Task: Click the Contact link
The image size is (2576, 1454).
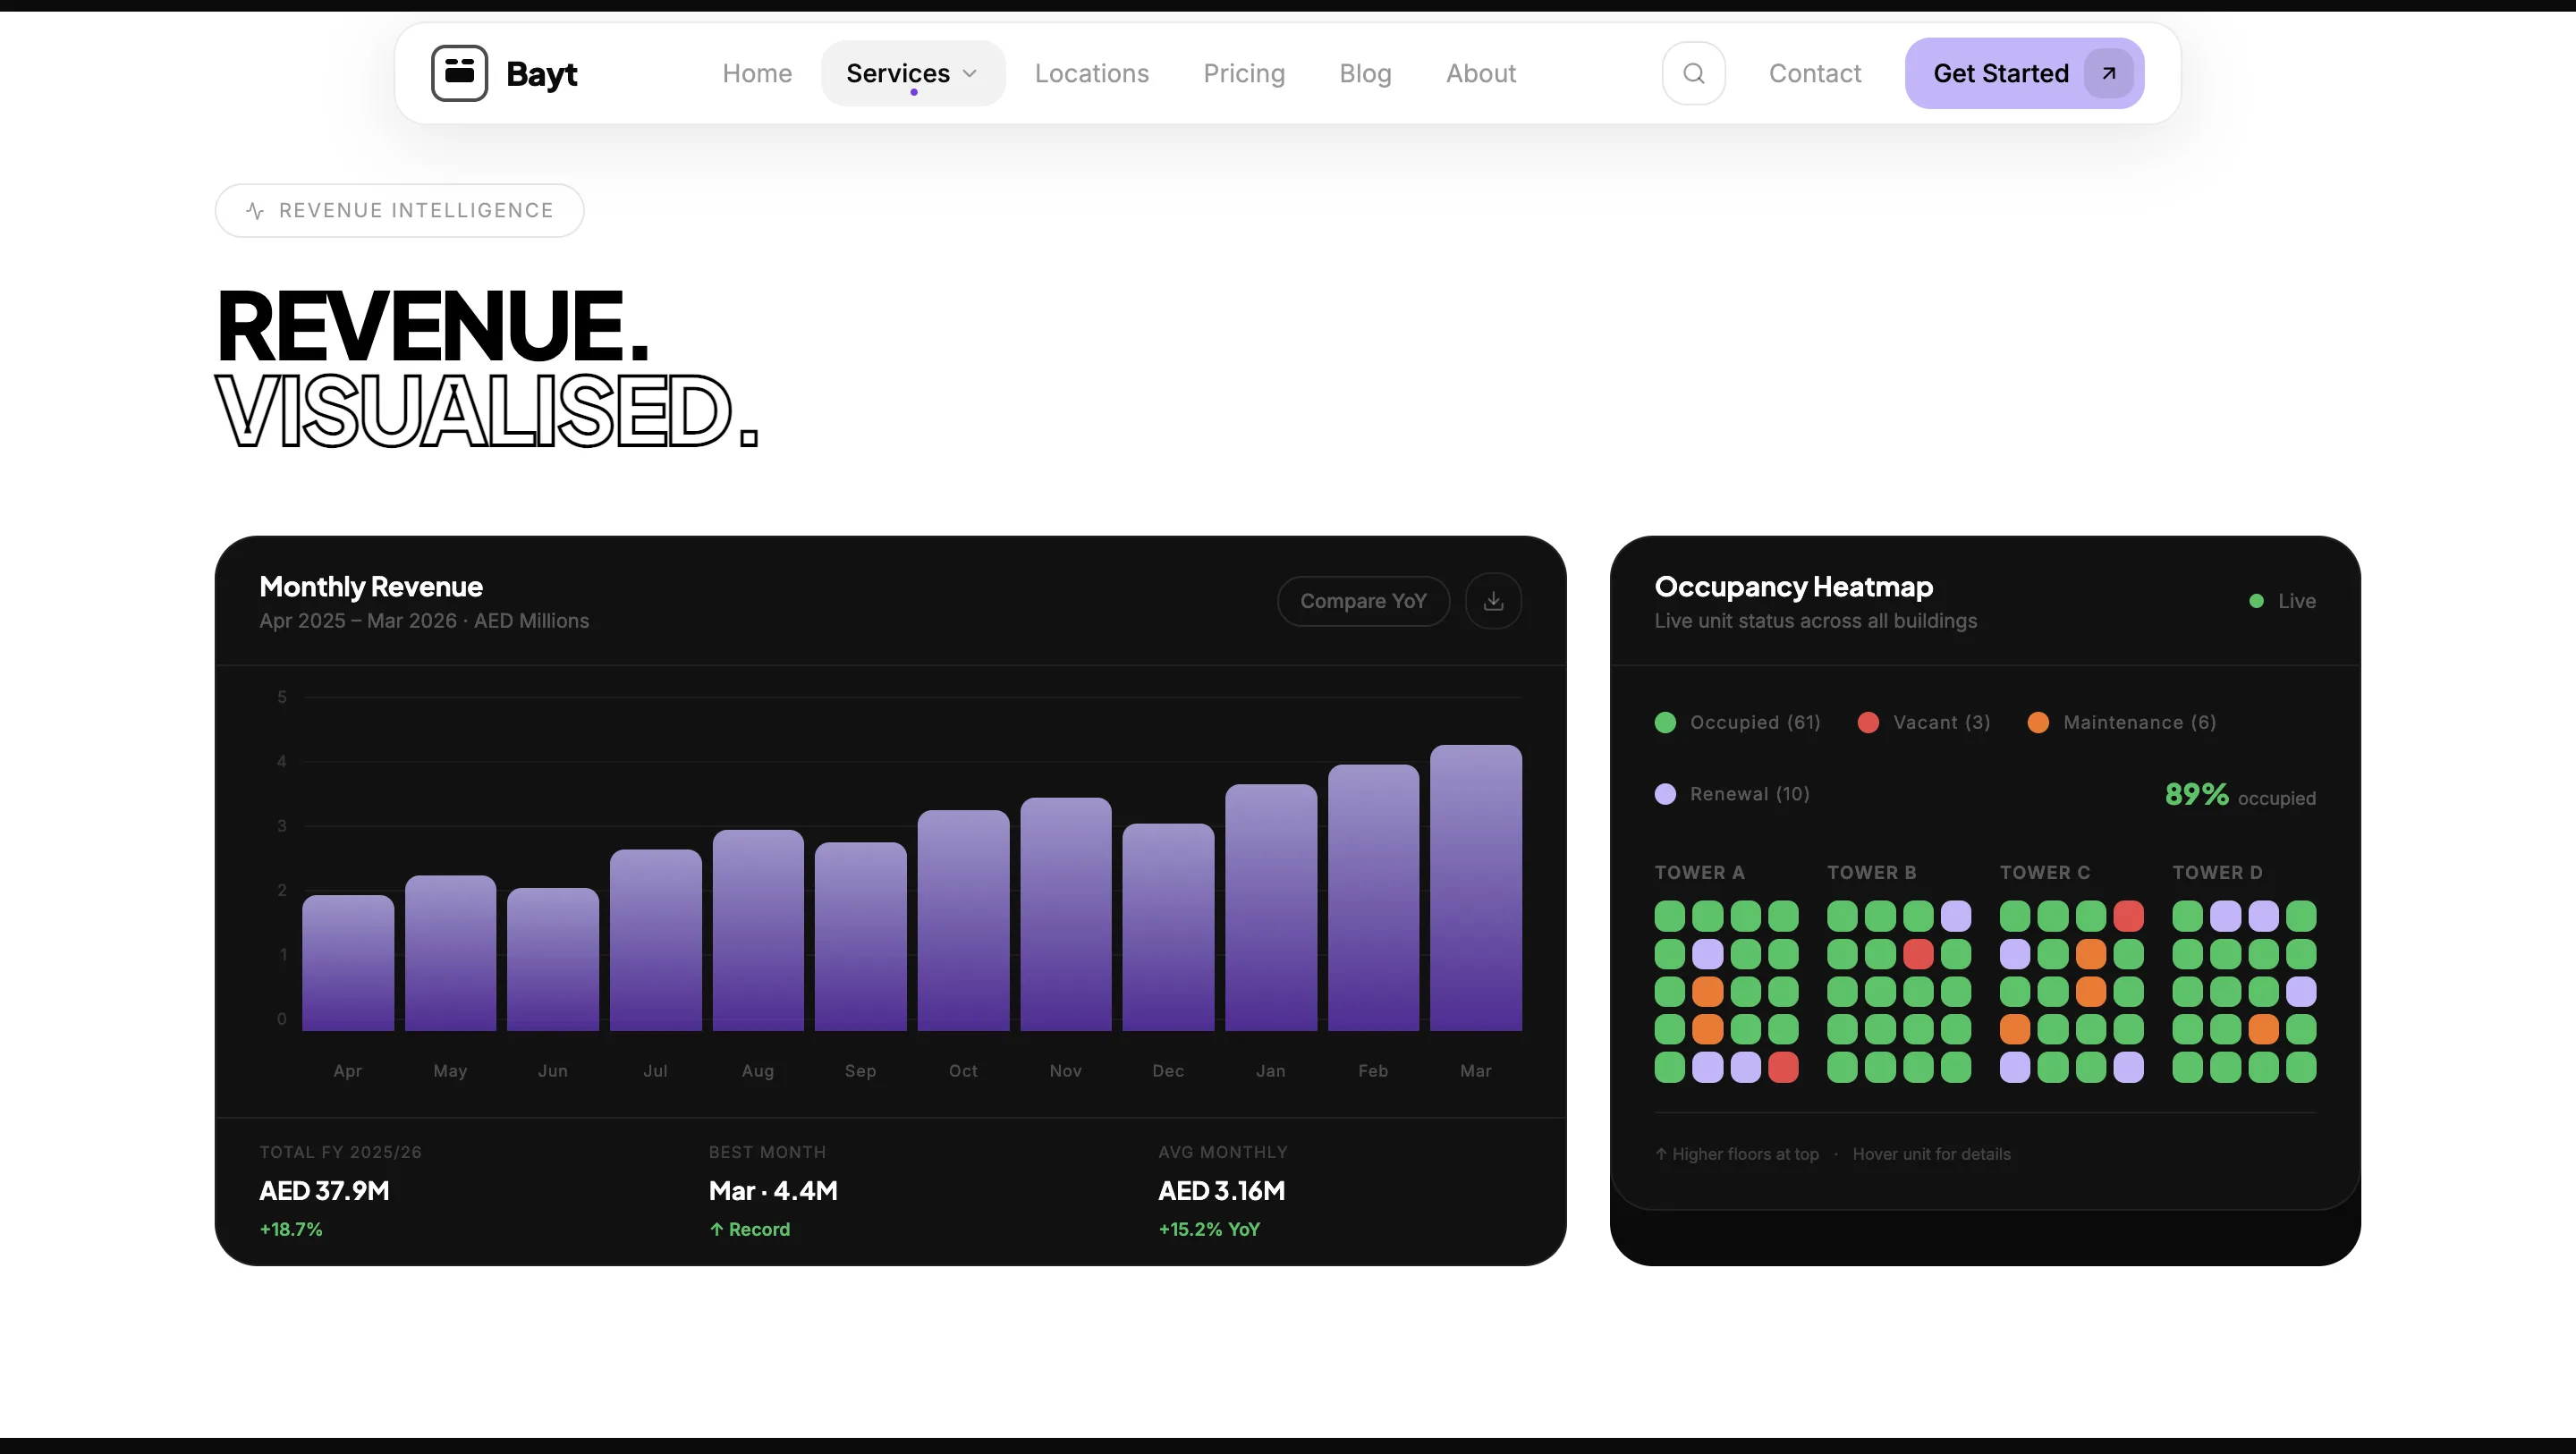Action: (1814, 73)
